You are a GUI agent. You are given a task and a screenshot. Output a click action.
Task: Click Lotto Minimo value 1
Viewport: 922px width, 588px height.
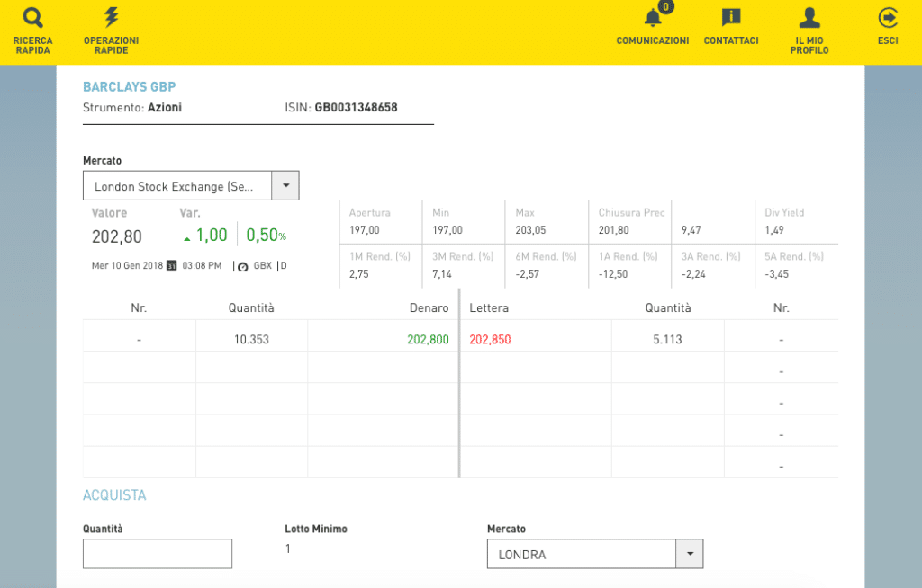(287, 548)
